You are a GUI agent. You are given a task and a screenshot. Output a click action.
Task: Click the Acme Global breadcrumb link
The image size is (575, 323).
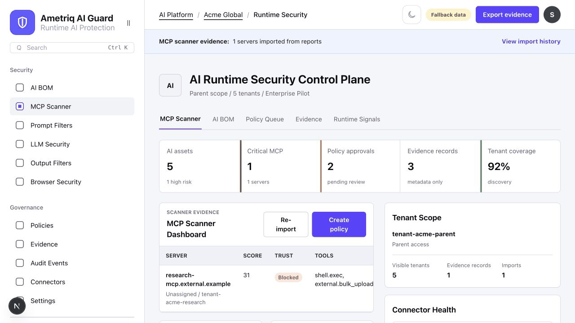[223, 15]
